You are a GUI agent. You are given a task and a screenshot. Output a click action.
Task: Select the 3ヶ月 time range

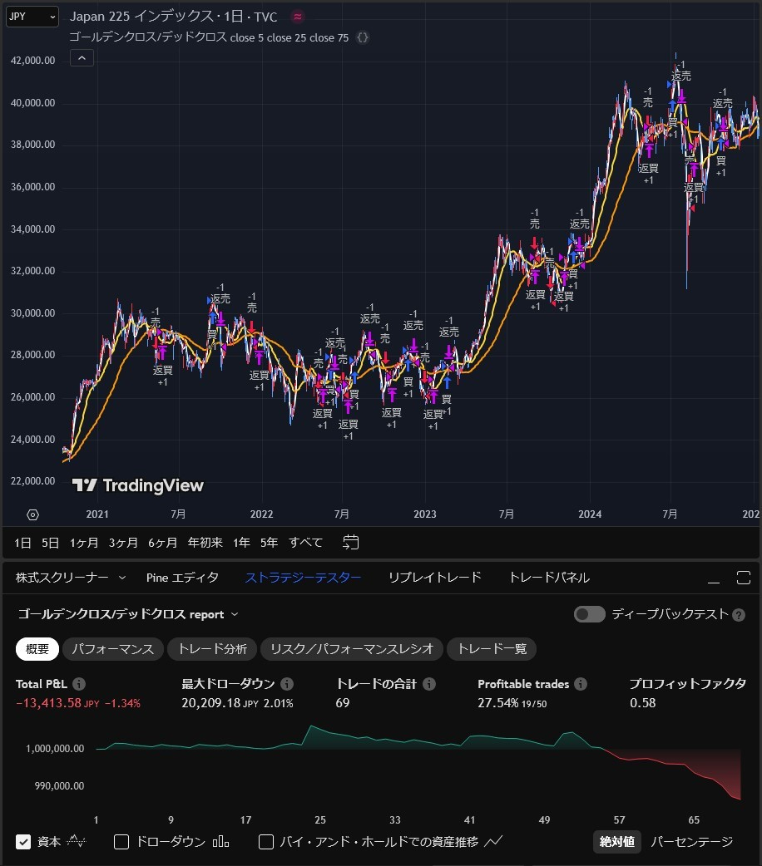coord(123,543)
